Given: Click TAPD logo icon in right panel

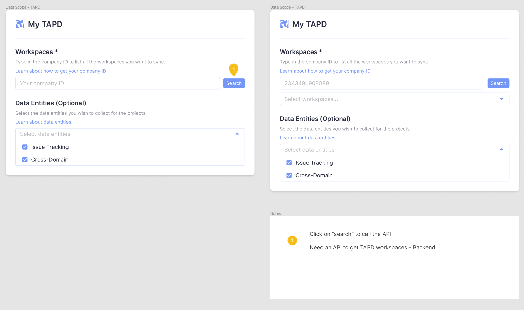Looking at the screenshot, I should pyautogui.click(x=284, y=24).
